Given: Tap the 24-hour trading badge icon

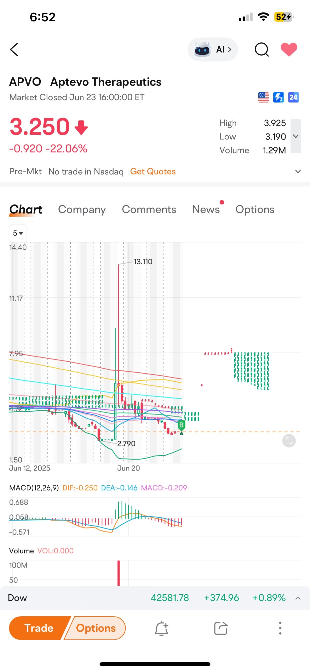Looking at the screenshot, I should point(293,97).
